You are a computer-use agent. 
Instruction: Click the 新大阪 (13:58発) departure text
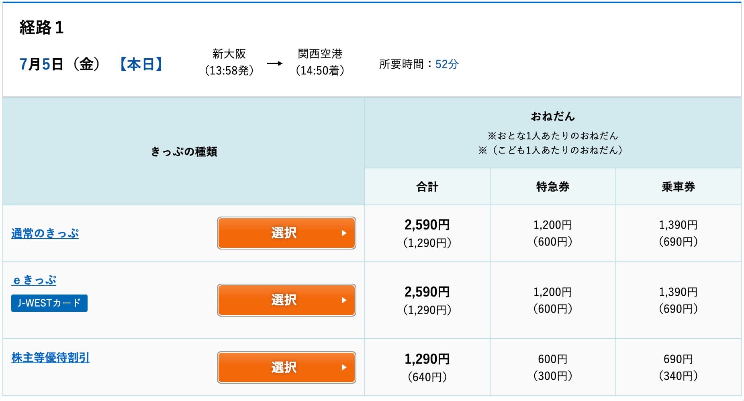click(x=229, y=62)
